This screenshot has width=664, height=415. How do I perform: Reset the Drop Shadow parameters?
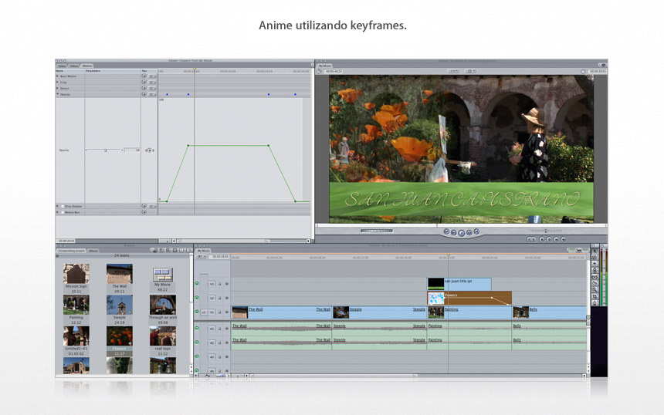[144, 207]
